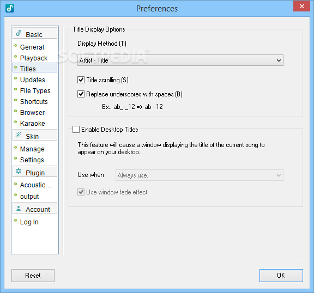Click the Account section person icon
The height and width of the screenshot is (293, 314).
pos(19,208)
